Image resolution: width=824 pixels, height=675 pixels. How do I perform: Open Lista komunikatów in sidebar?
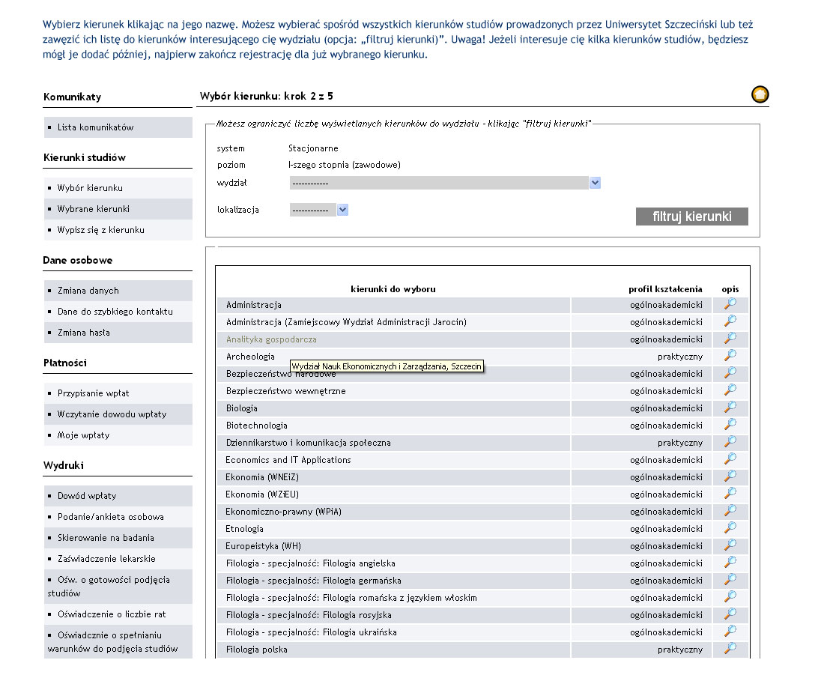pyautogui.click(x=96, y=127)
